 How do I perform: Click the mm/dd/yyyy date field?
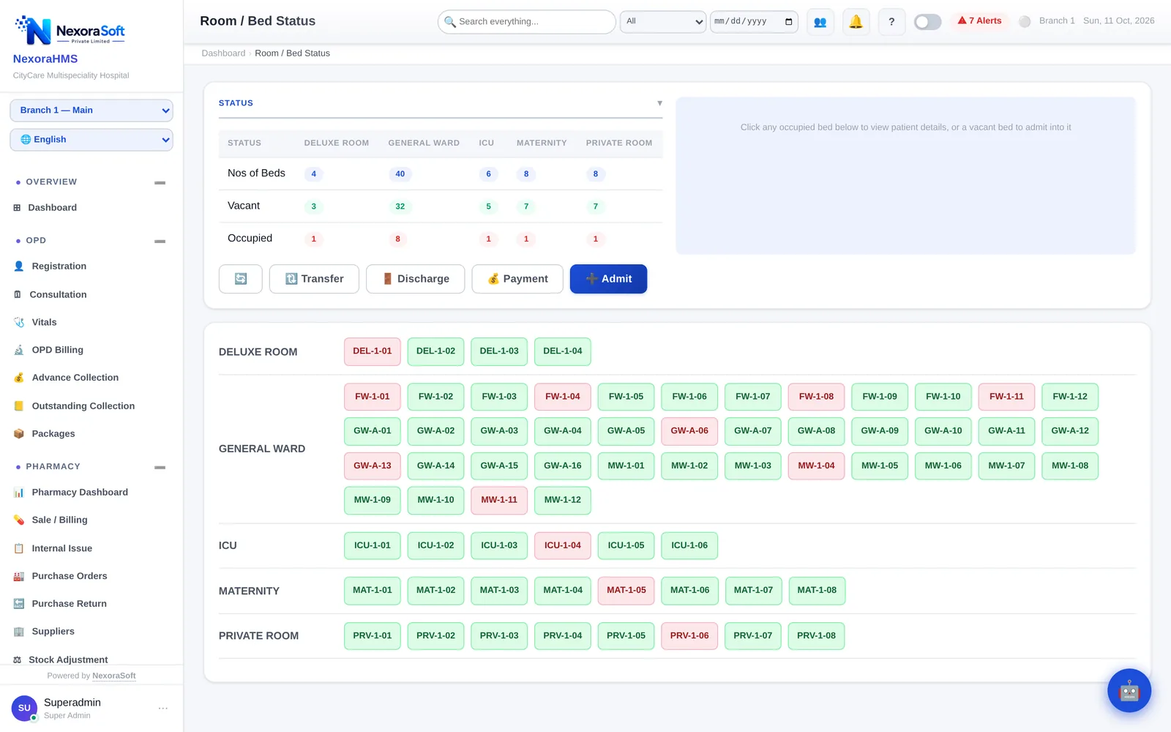point(754,22)
